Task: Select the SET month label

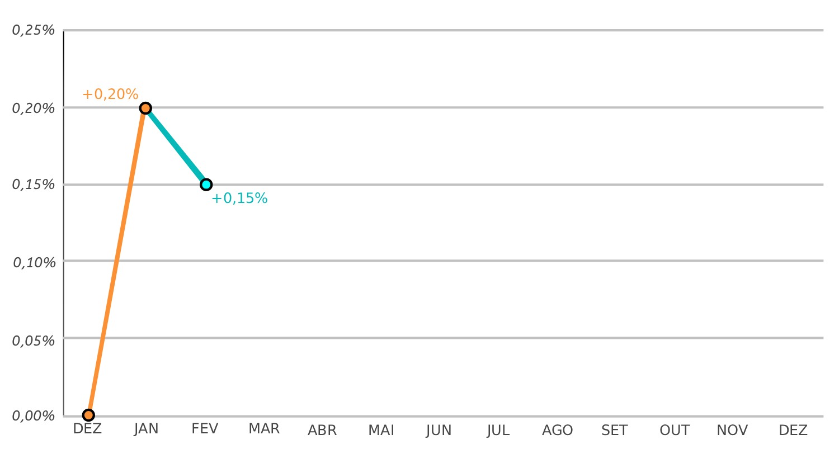Action: [615, 430]
